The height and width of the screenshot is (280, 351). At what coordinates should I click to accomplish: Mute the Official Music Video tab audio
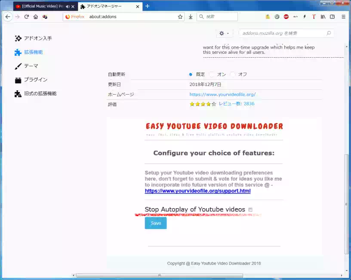click(68, 6)
